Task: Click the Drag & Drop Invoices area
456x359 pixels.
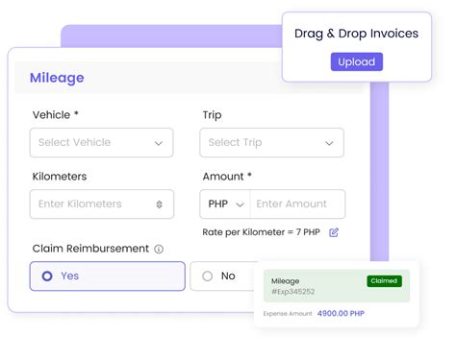Action: click(x=357, y=47)
